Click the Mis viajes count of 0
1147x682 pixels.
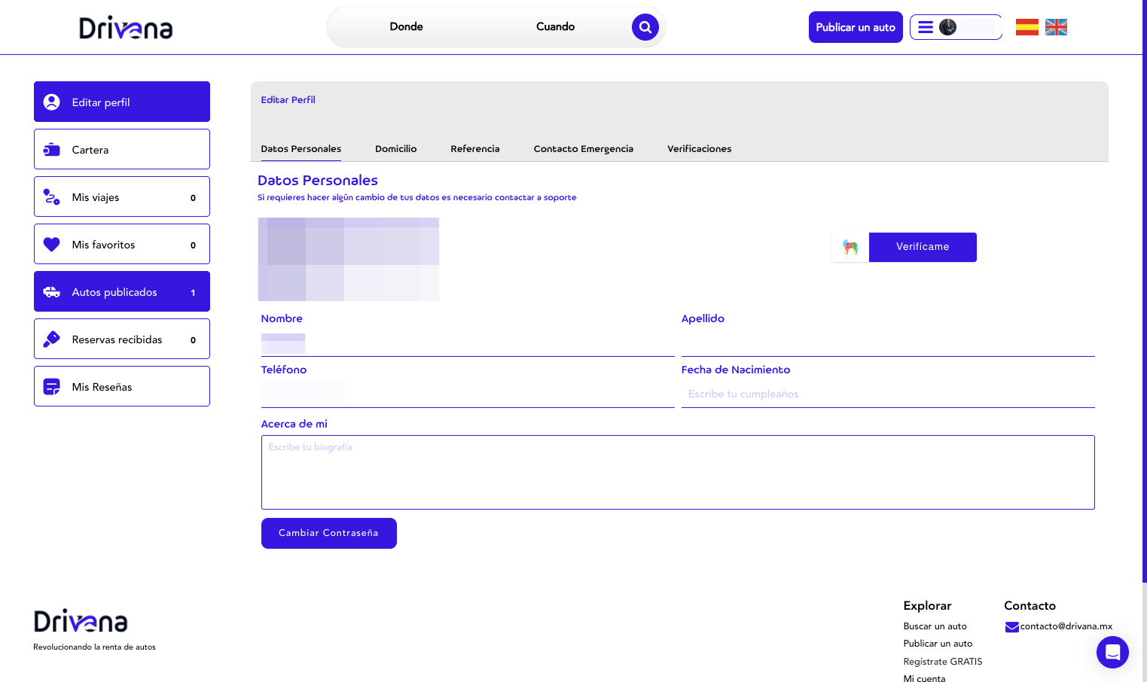193,198
